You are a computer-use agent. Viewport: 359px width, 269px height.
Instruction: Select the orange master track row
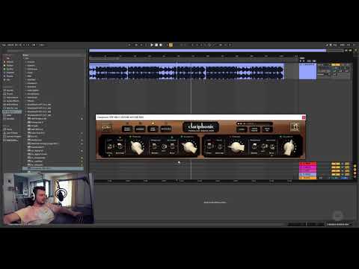point(307,178)
